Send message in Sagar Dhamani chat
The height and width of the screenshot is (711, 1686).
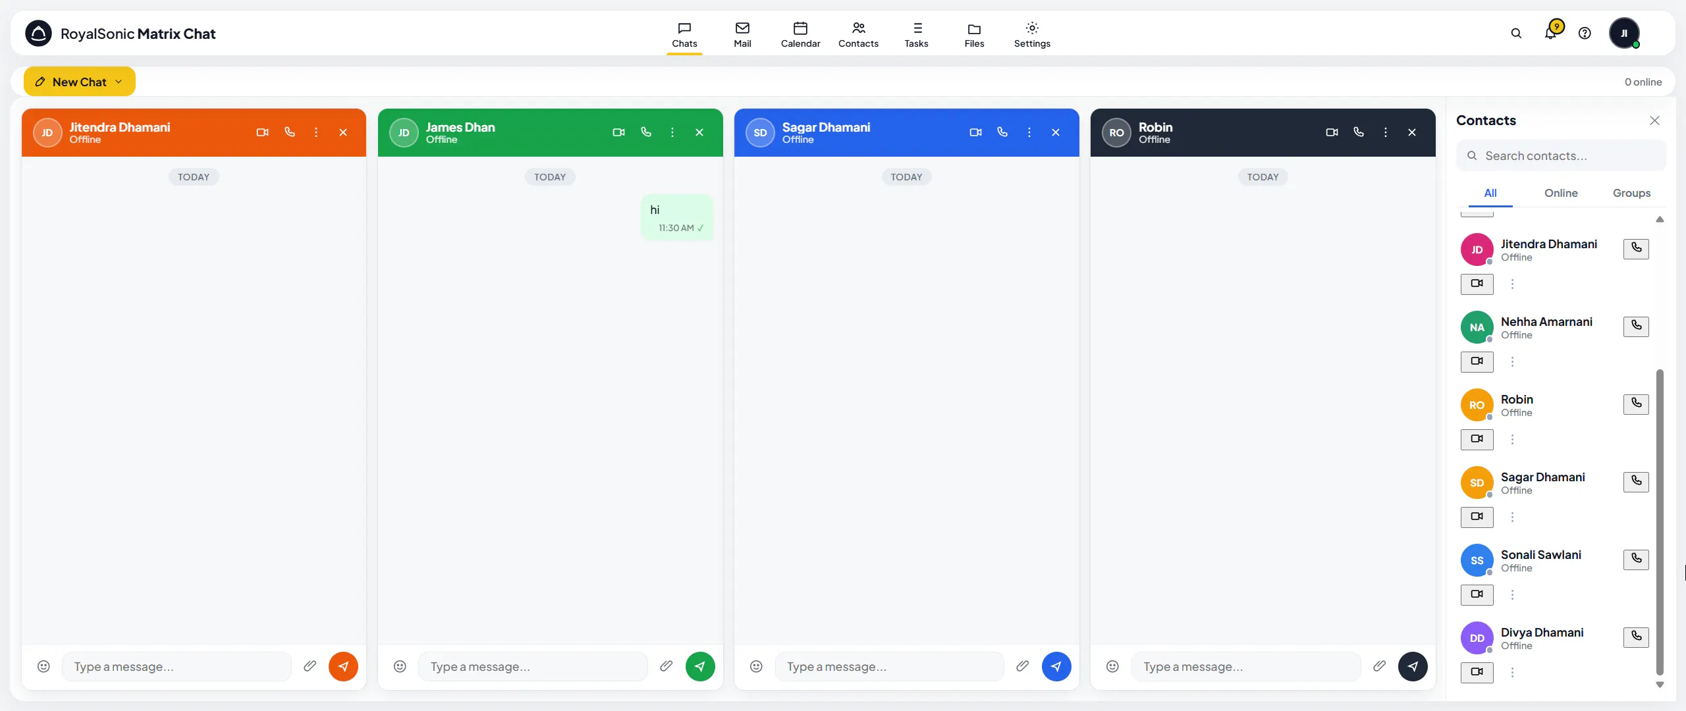(x=1056, y=666)
